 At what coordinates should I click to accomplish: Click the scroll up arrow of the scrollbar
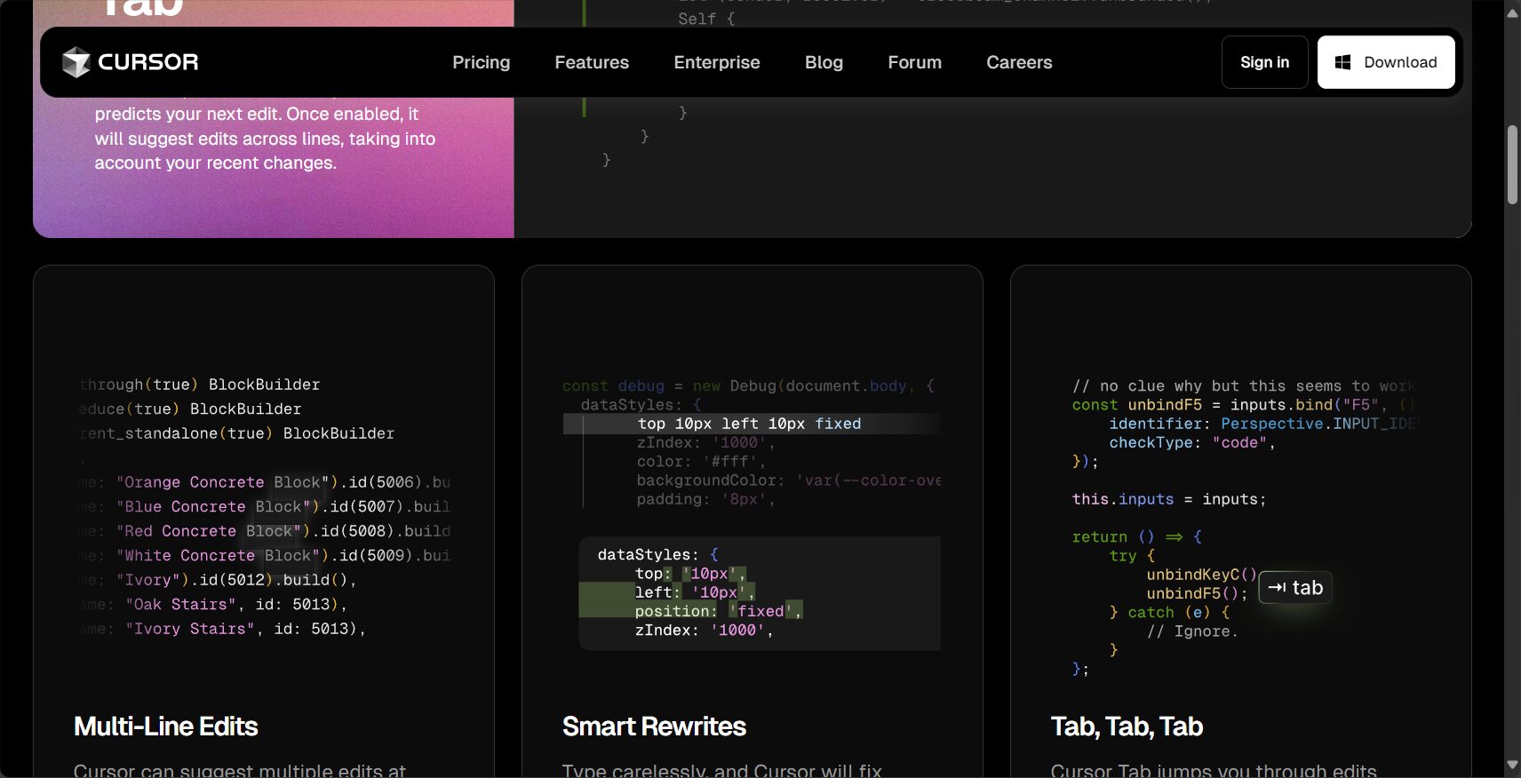pos(1512,12)
